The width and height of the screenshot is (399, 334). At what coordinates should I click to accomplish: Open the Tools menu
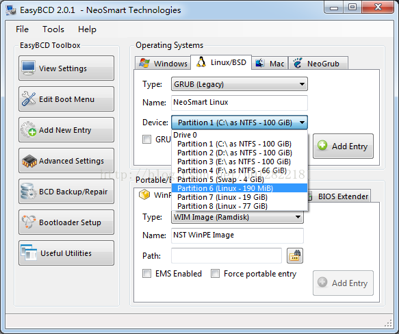[x=53, y=29]
